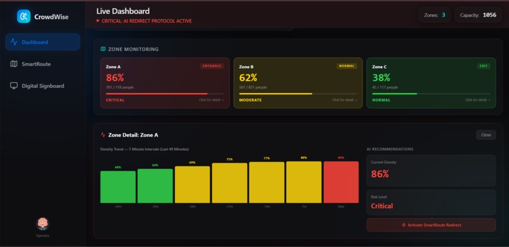The width and height of the screenshot is (509, 247).
Task: Click Zone B yellow progress bar
Action: tap(298, 94)
